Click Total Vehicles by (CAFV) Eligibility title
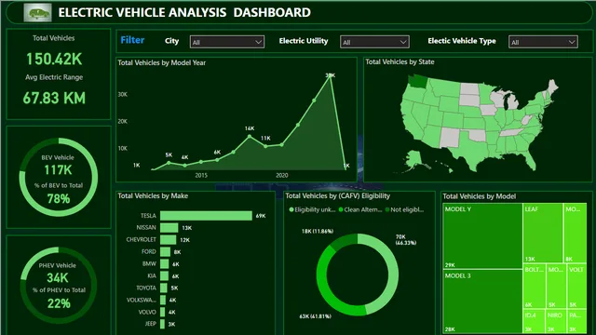 pos(338,196)
